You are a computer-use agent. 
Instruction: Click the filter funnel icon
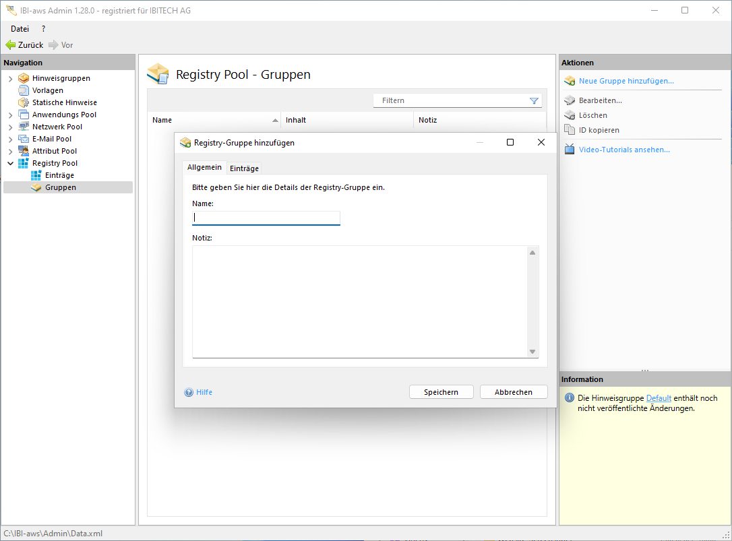534,100
